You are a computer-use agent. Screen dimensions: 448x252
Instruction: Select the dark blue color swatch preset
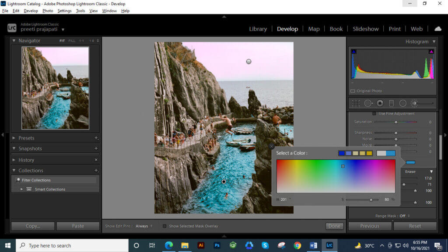point(341,153)
